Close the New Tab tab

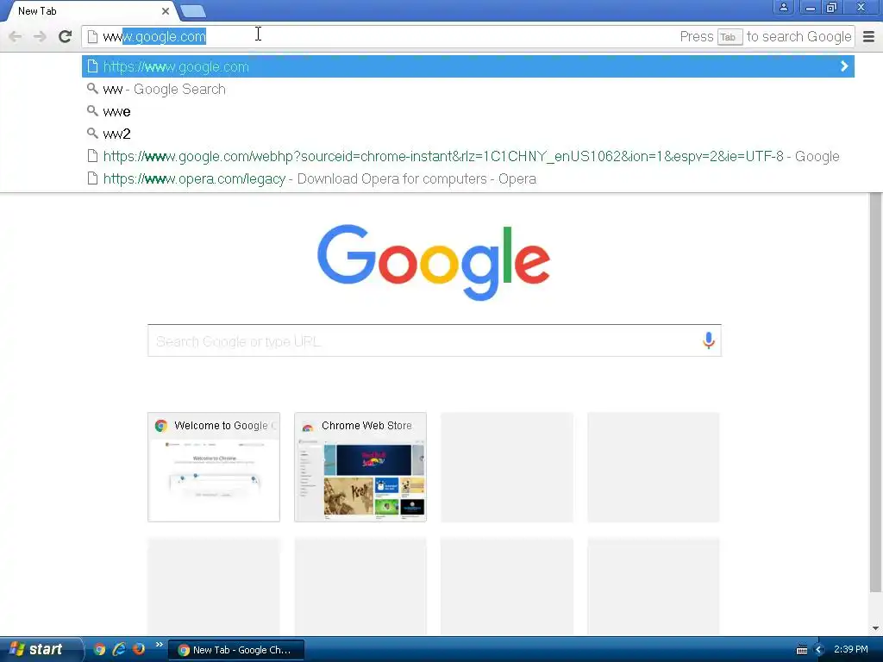[x=165, y=10]
